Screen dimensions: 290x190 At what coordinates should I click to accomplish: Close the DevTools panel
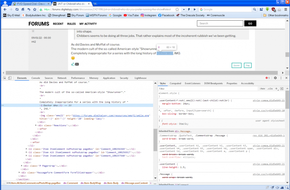coord(286,78)
